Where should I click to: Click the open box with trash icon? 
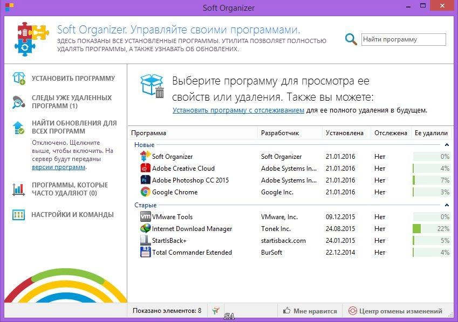pos(152,86)
